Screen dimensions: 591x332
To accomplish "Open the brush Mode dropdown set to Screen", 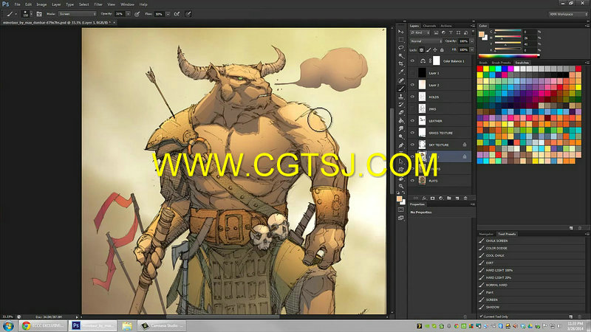I will pyautogui.click(x=78, y=14).
